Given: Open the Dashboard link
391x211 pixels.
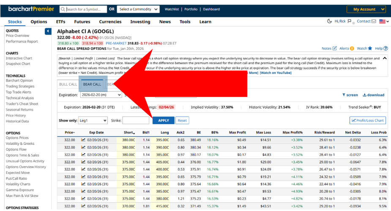Looking at the screenshot, I should click(211, 9).
